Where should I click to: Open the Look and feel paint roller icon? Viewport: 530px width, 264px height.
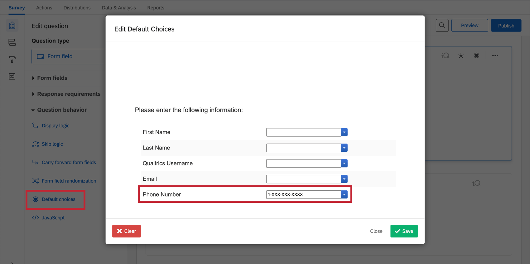tap(12, 59)
